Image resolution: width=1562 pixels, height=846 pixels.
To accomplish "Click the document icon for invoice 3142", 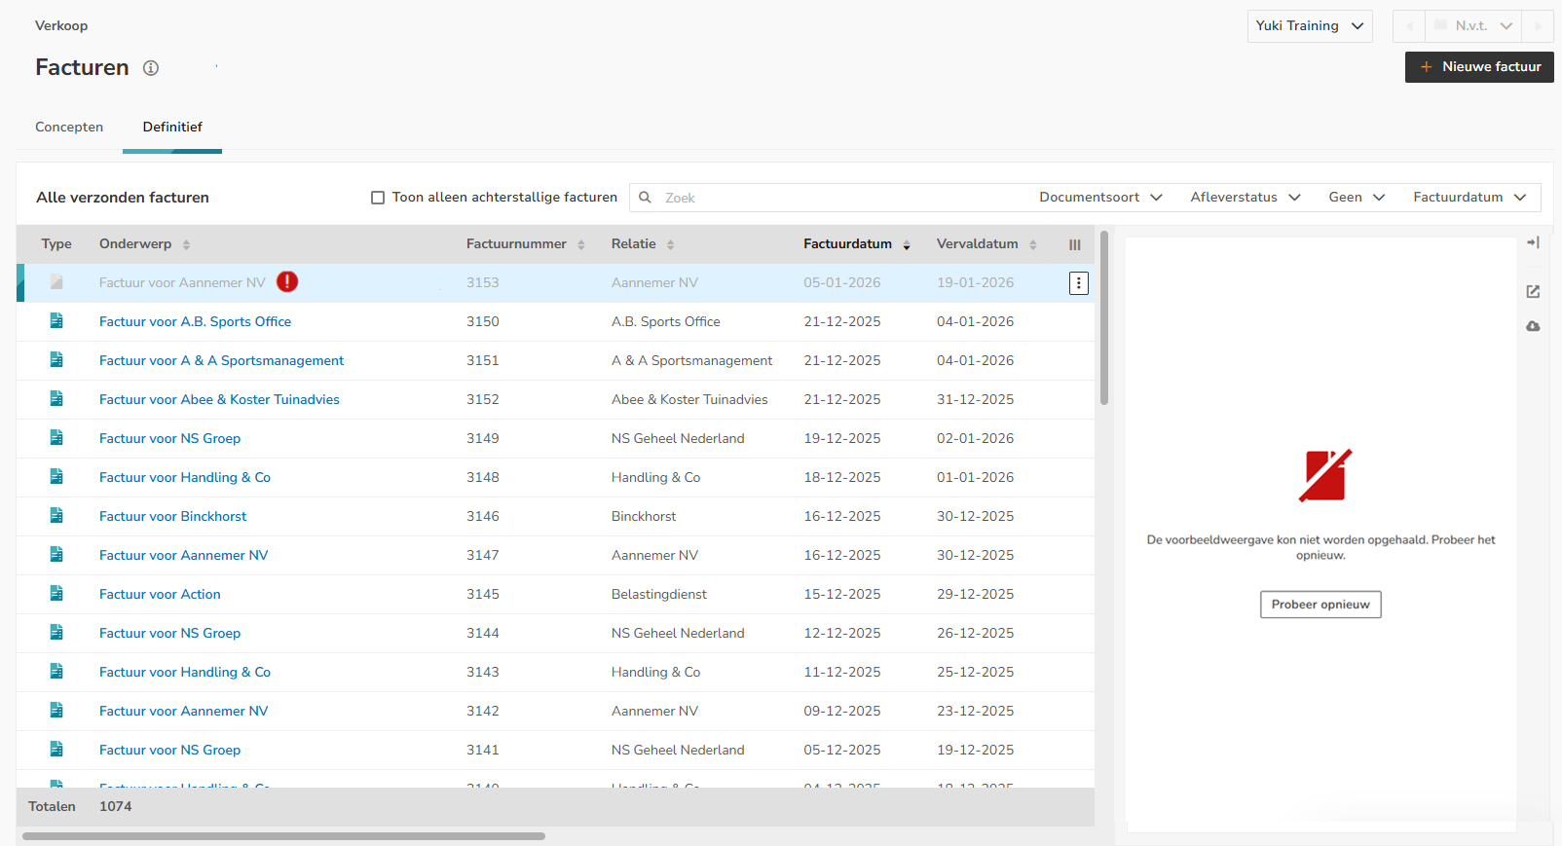I will coord(56,711).
